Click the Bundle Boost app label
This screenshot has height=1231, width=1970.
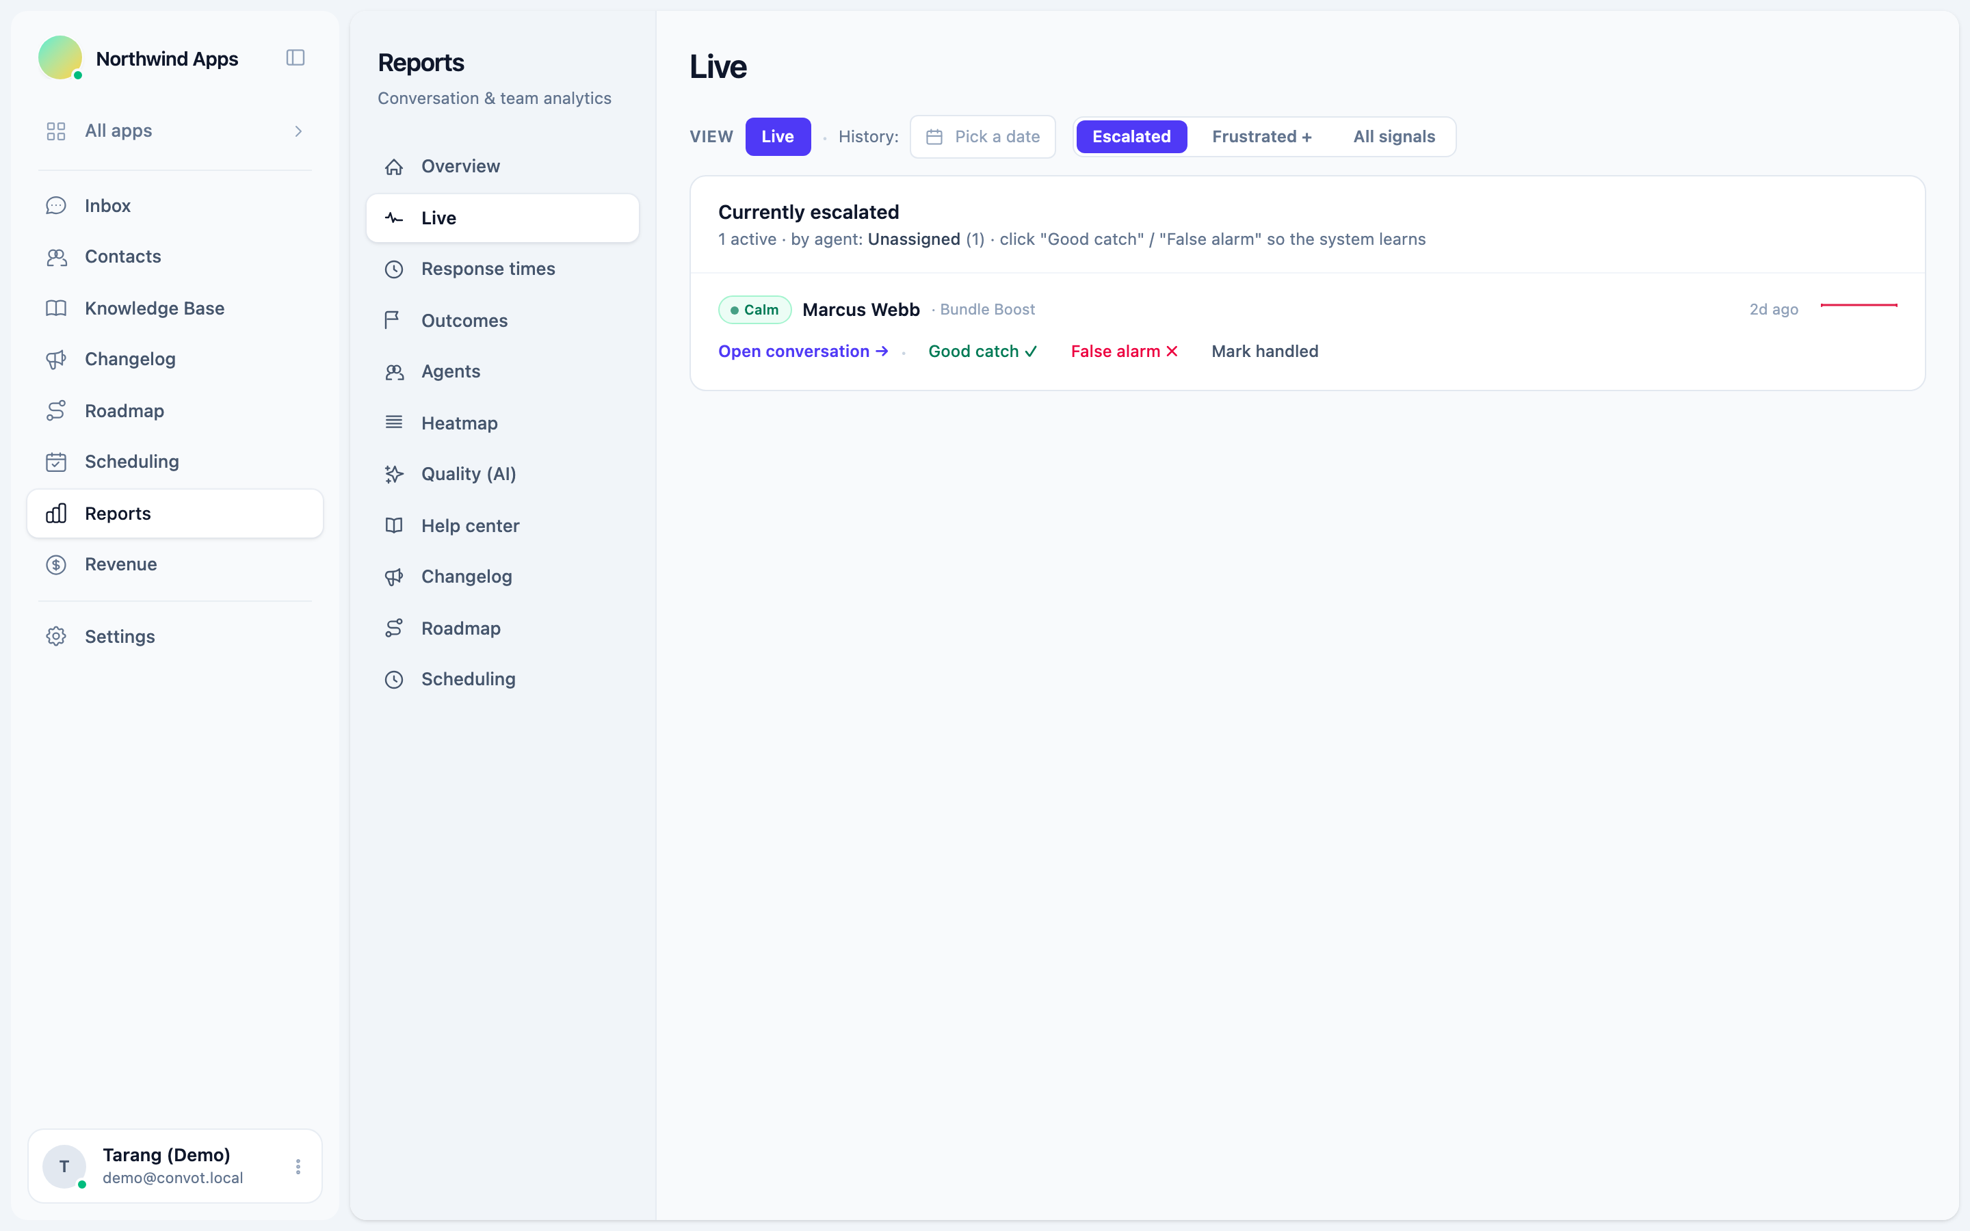[988, 310]
